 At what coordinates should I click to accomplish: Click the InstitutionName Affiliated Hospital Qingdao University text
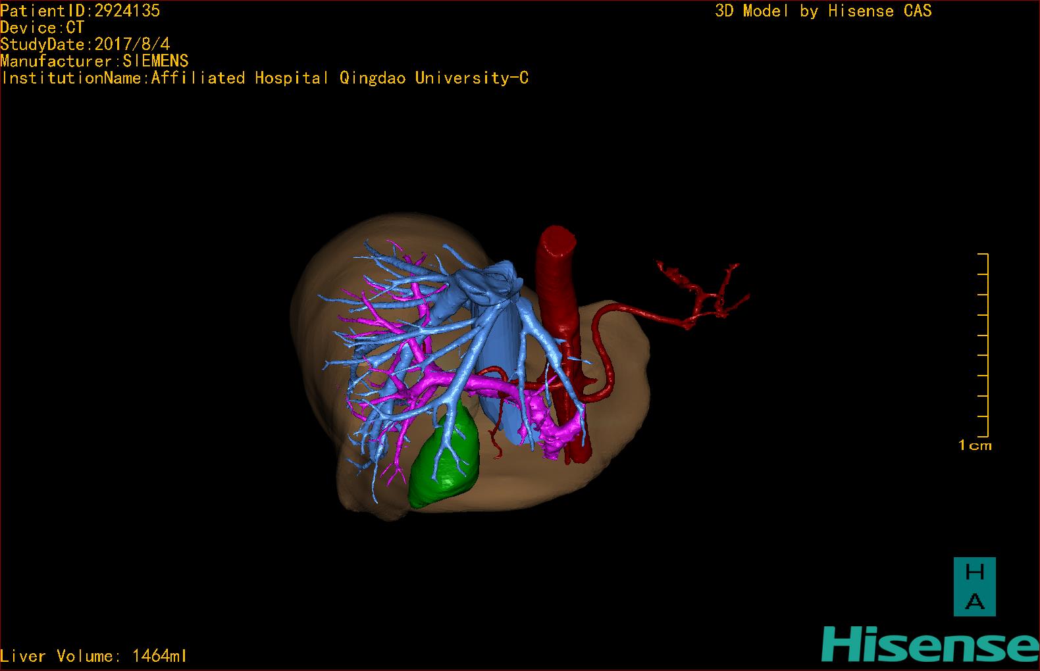[265, 78]
